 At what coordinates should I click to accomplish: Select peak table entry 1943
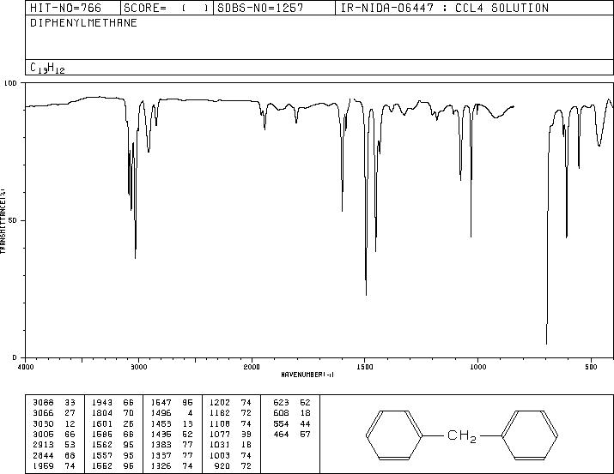pos(112,403)
